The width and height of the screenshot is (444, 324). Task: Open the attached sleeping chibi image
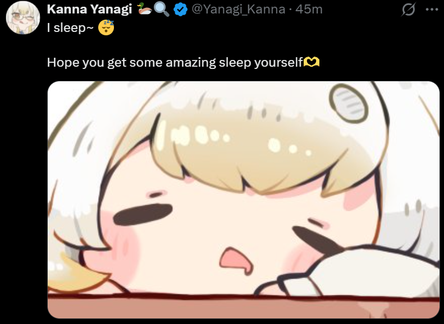244,200
